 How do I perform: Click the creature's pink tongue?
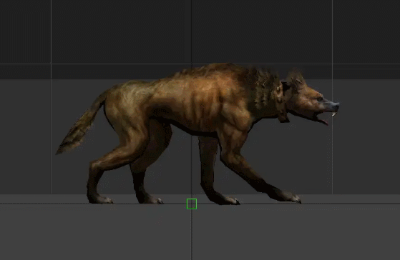(325, 122)
